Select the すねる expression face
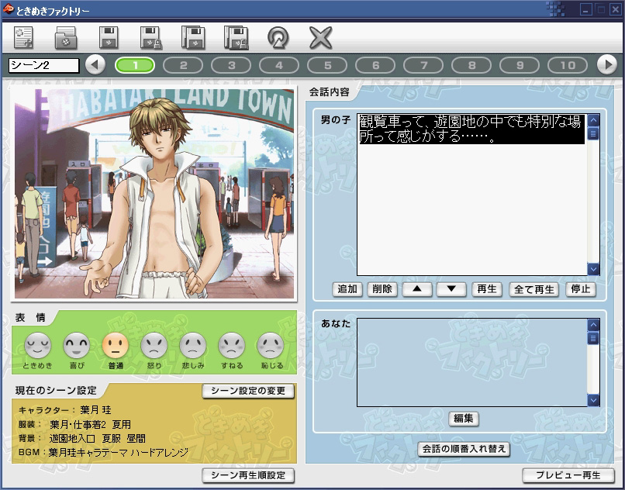625x490 pixels. [232, 346]
